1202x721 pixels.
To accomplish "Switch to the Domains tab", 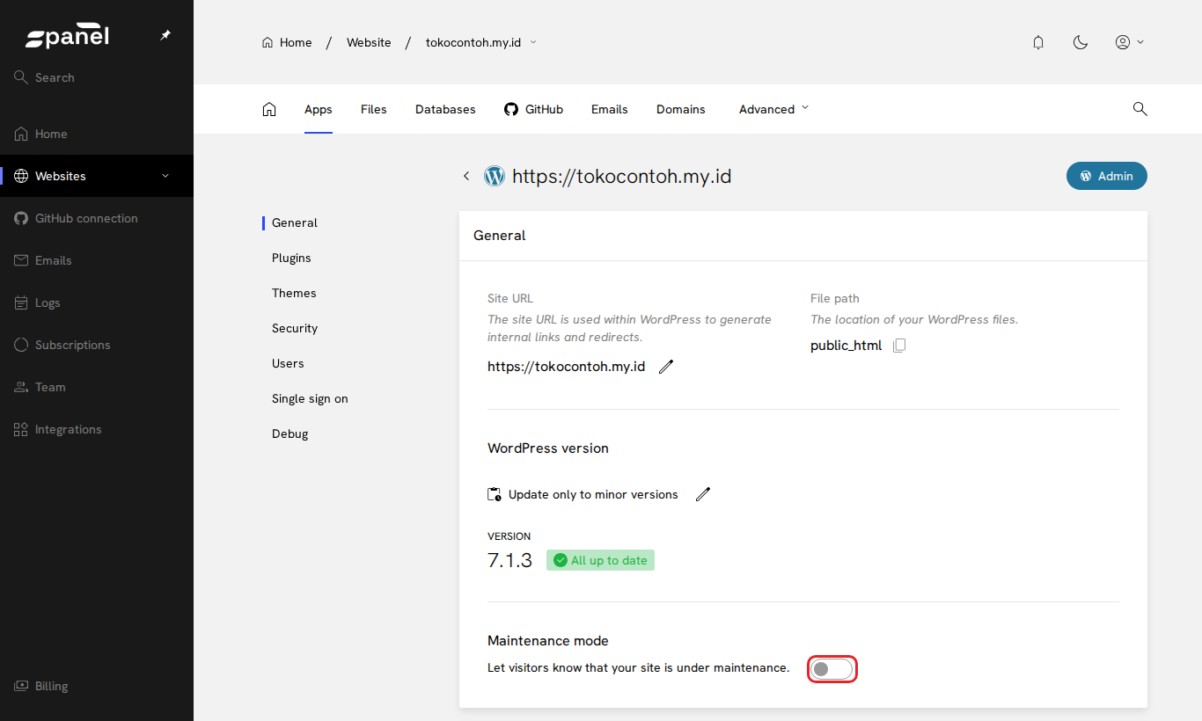I will point(681,109).
